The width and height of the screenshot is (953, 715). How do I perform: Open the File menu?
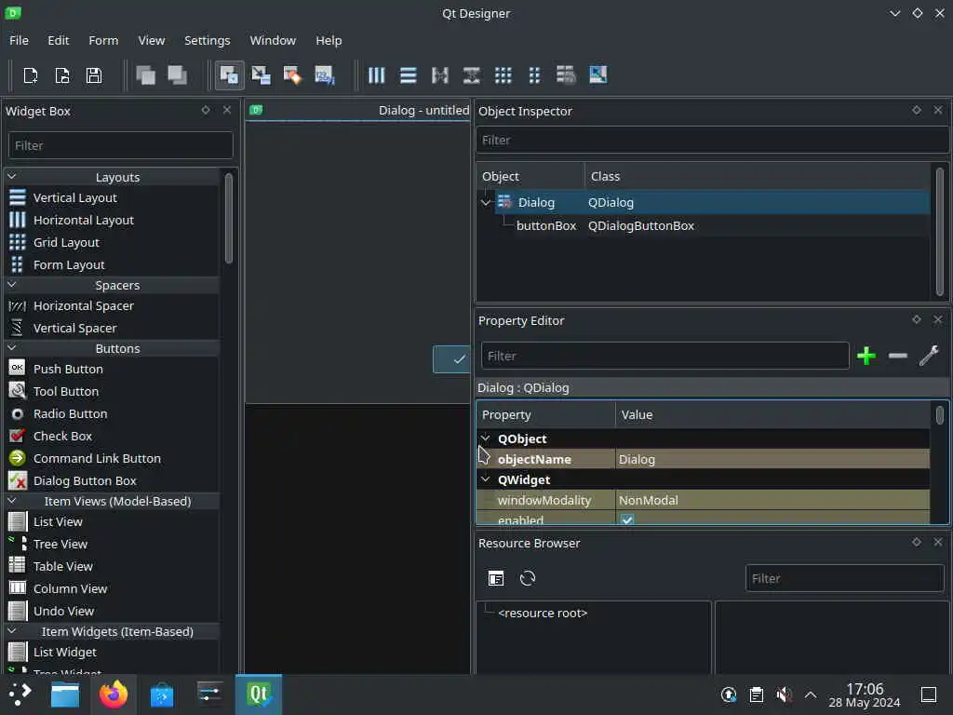tap(19, 40)
